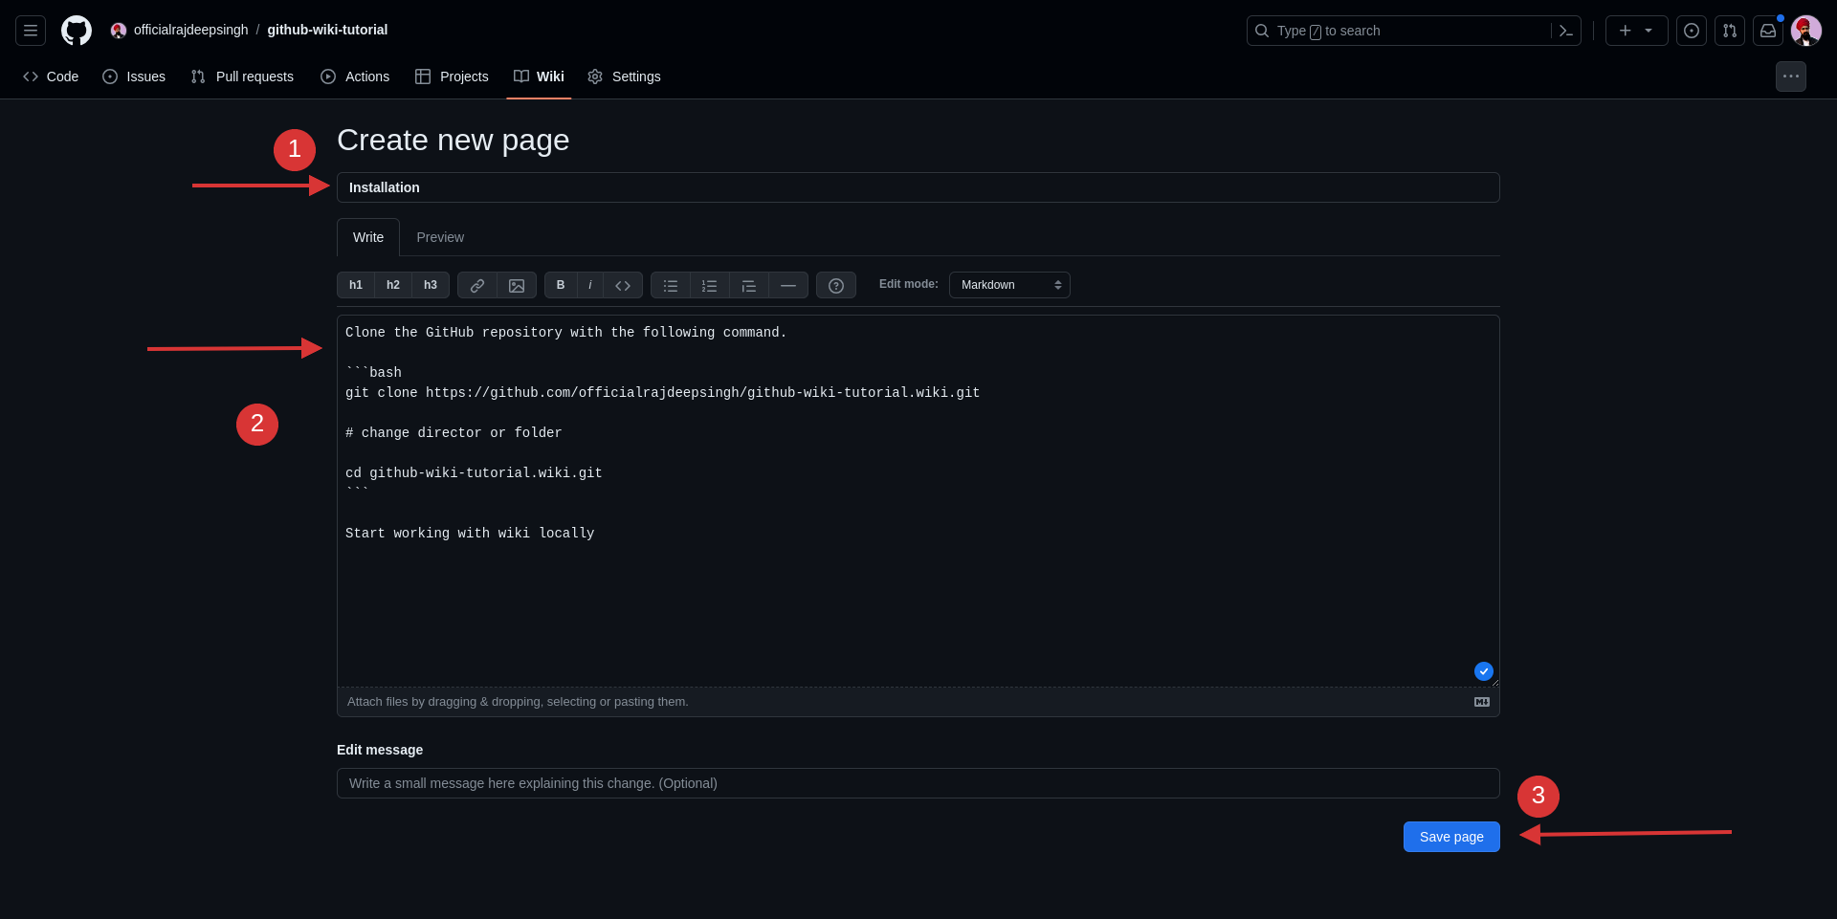Viewport: 1837px width, 919px height.
Task: Apply italic formatting
Action: coord(590,285)
